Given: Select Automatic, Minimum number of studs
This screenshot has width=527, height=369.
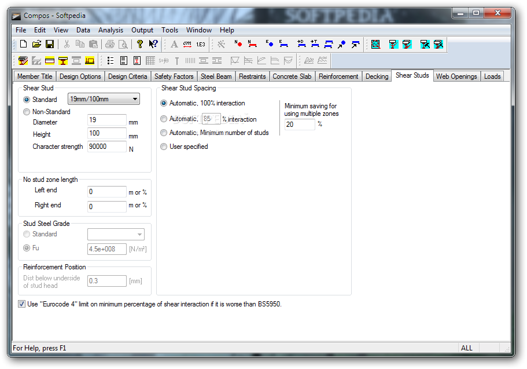Looking at the screenshot, I should (x=164, y=133).
